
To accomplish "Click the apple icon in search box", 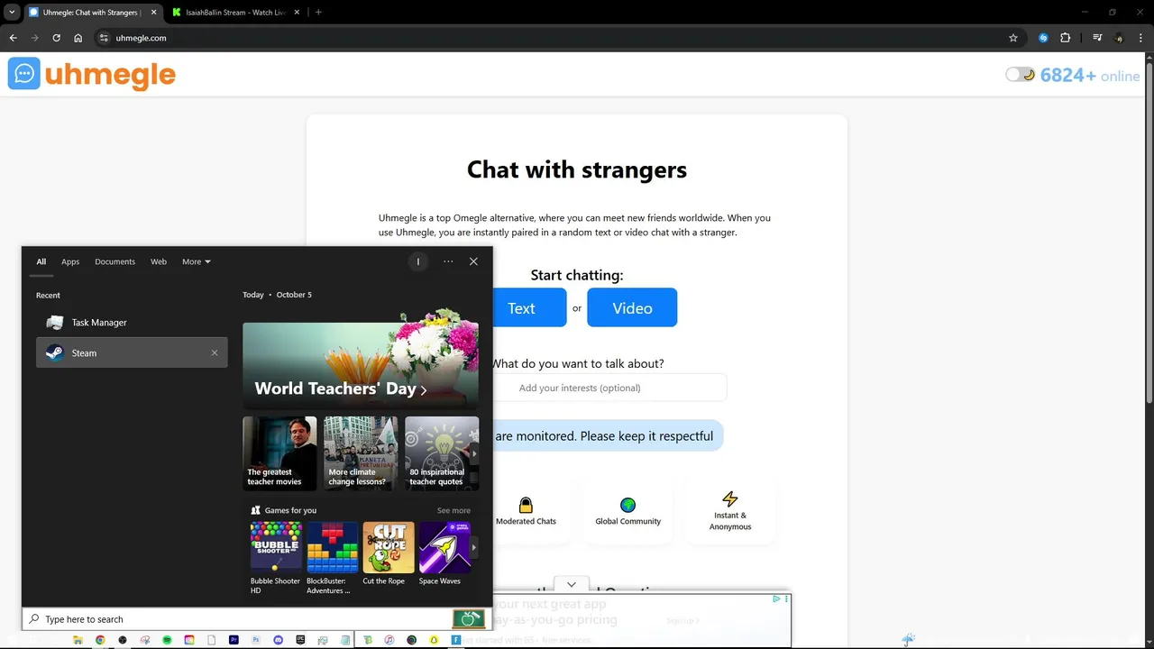I will [x=468, y=619].
